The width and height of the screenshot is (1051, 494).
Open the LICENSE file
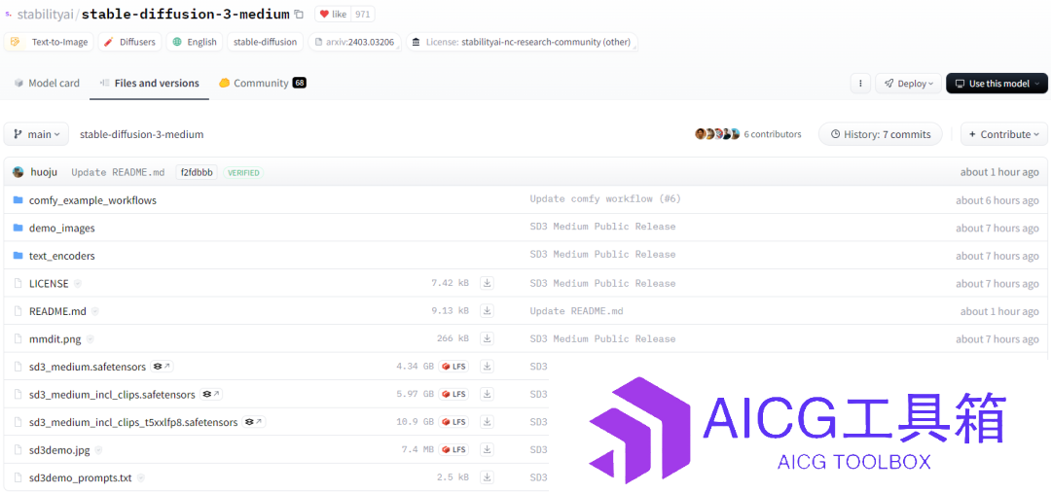pyautogui.click(x=49, y=284)
